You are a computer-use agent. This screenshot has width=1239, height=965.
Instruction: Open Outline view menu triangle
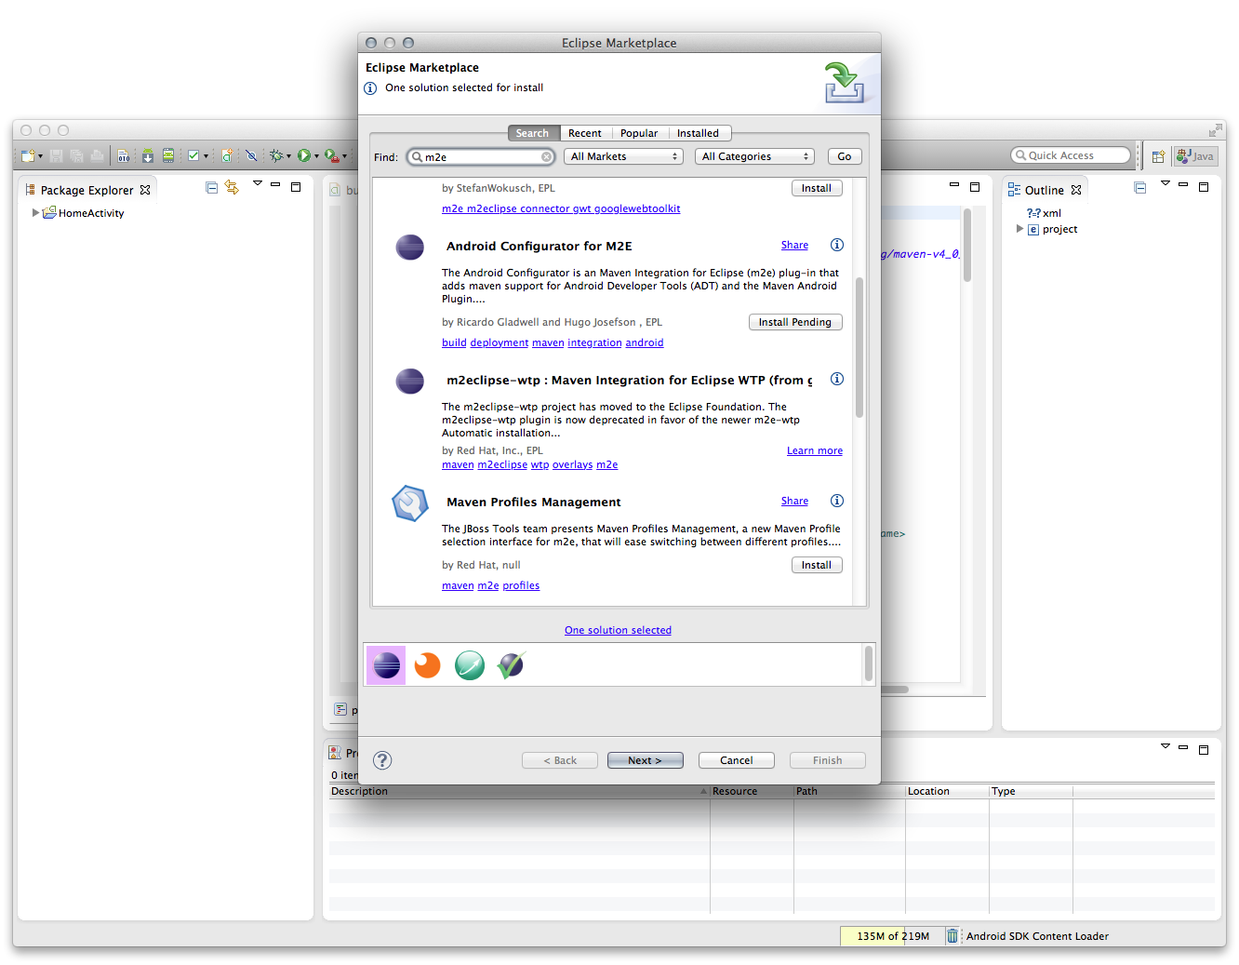1166,183
